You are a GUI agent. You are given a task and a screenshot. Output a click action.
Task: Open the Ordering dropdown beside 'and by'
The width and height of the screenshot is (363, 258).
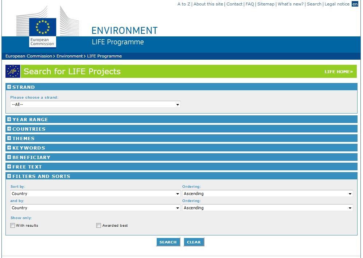[x=268, y=208]
